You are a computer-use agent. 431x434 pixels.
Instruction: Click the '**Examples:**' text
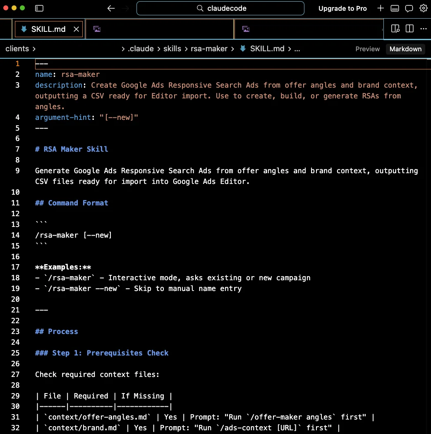pyautogui.click(x=63, y=267)
